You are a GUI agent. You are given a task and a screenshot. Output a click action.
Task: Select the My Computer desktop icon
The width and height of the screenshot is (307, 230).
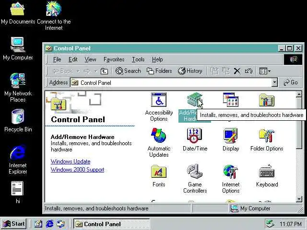click(x=18, y=48)
